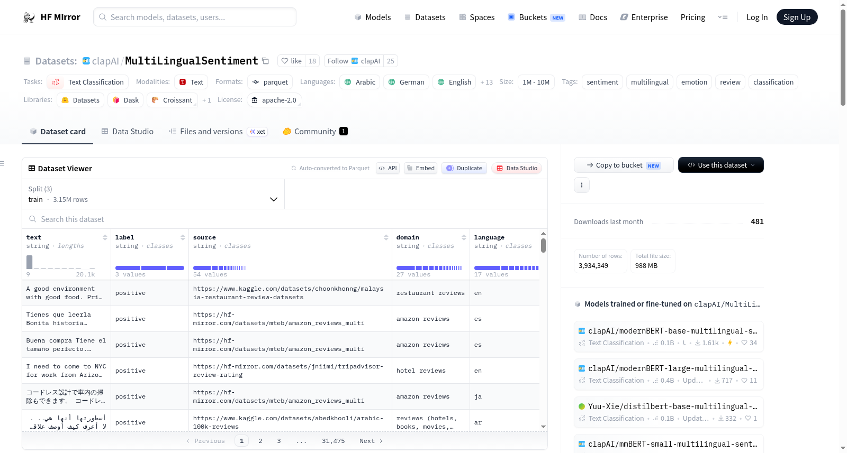Image resolution: width=847 pixels, height=453 pixels.
Task: Sort the label column with arrows icon
Action: (x=183, y=238)
